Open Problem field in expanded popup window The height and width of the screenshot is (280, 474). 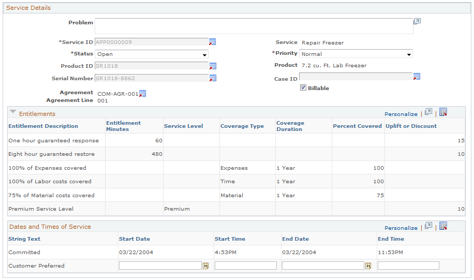click(x=417, y=21)
